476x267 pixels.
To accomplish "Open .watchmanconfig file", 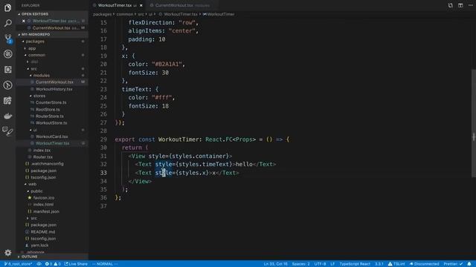I will (48, 163).
